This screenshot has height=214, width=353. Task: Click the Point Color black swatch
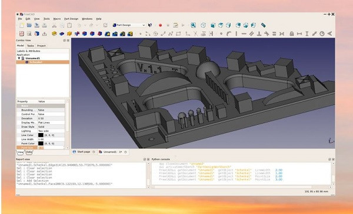click(x=41, y=143)
